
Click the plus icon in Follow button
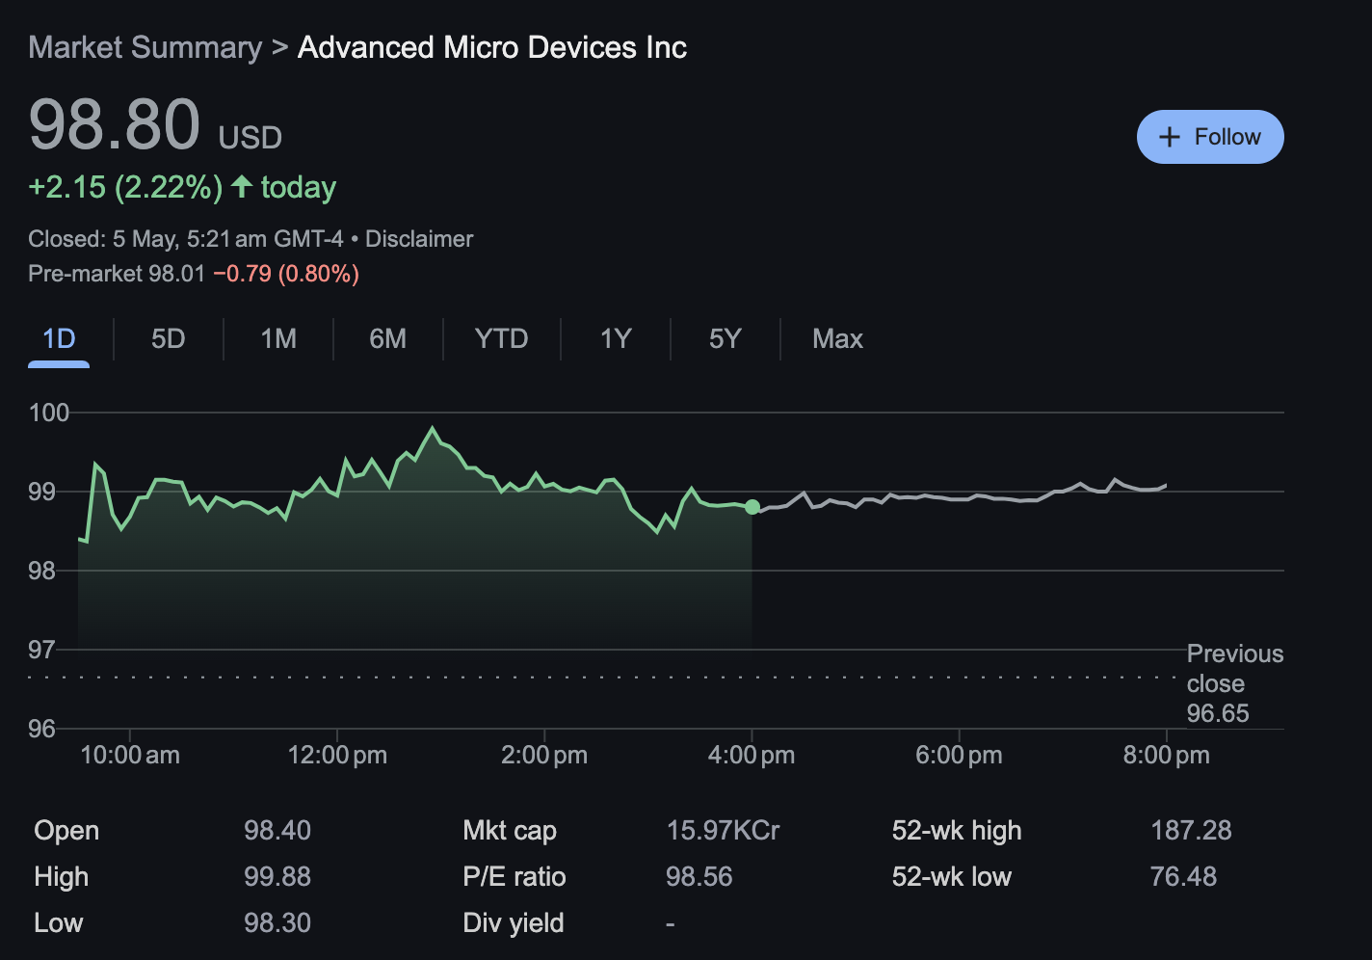(x=1170, y=137)
